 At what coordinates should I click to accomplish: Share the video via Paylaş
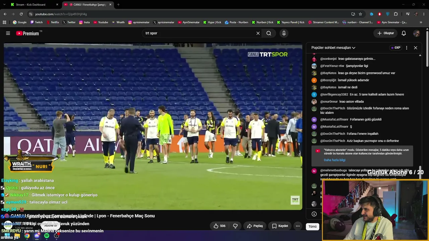255,226
